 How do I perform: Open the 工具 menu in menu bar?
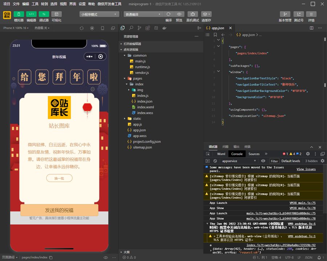[35, 4]
